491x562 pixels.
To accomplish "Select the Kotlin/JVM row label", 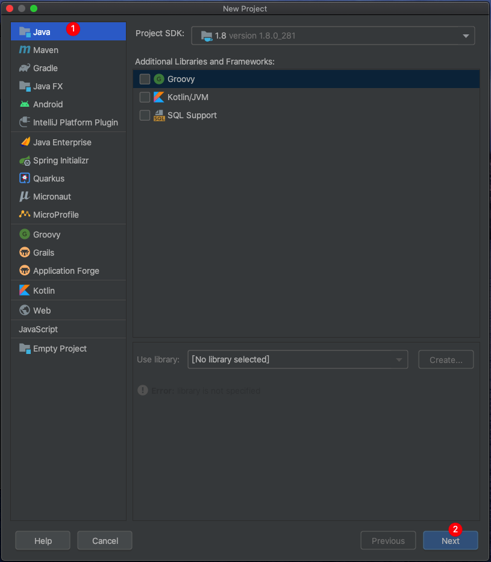I will click(188, 97).
